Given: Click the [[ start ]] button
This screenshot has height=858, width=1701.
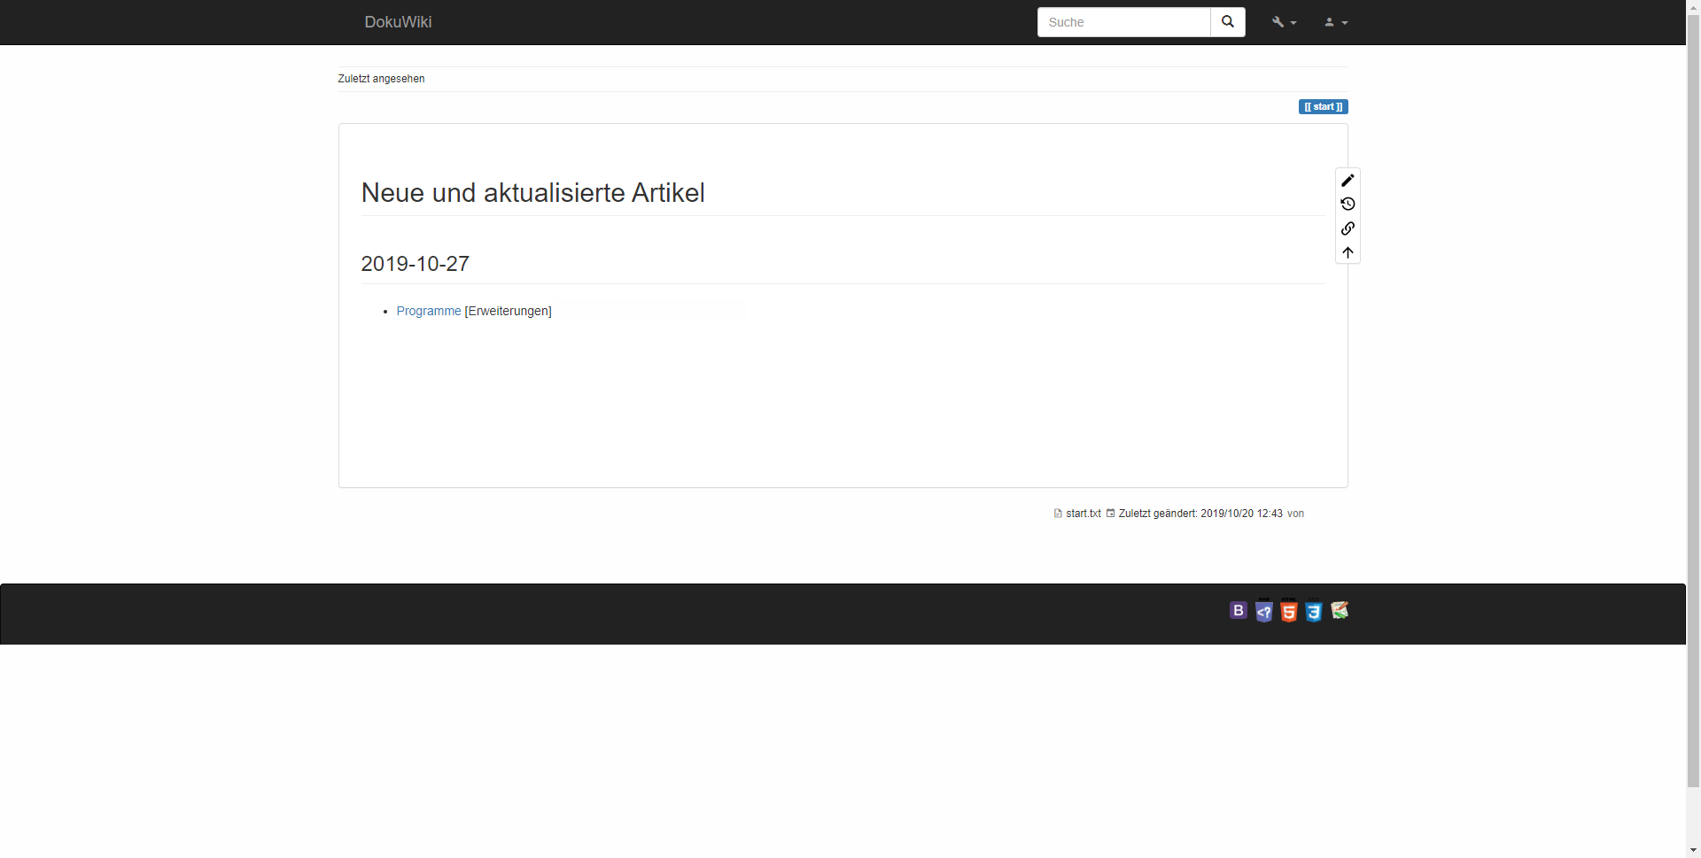Looking at the screenshot, I should coord(1324,106).
